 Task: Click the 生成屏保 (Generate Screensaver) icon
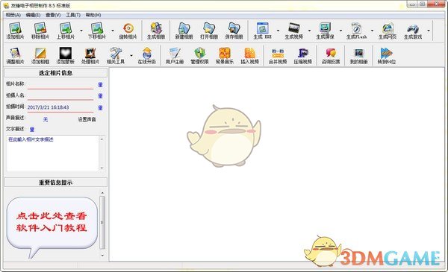[325, 31]
